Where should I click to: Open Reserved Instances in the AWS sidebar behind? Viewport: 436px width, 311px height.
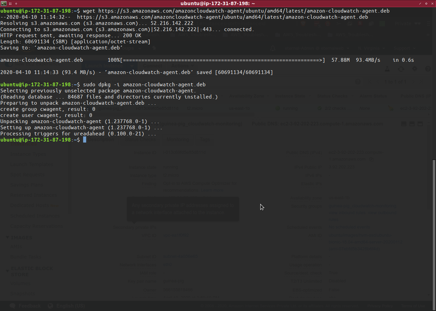[x=34, y=195]
